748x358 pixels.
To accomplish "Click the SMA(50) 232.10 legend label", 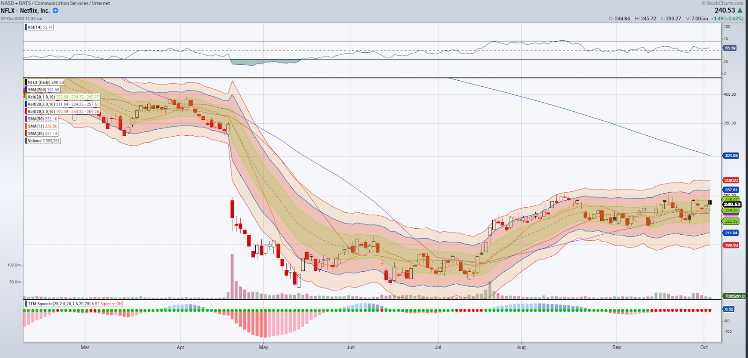I will click(x=43, y=119).
